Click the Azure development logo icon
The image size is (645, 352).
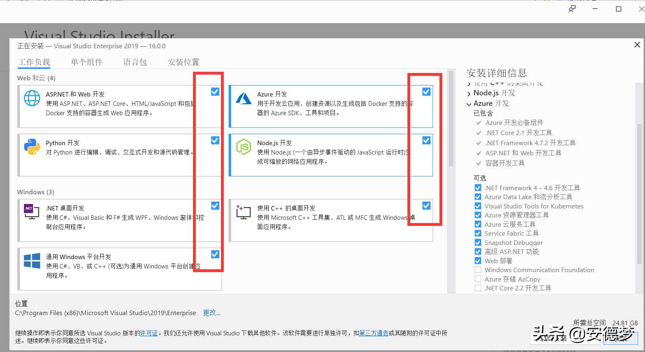coord(244,98)
